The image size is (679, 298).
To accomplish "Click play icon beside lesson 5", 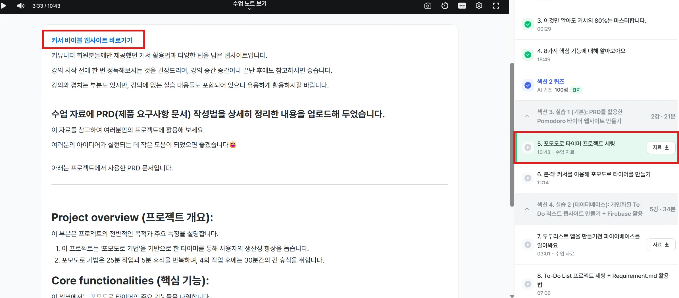I will 528,147.
